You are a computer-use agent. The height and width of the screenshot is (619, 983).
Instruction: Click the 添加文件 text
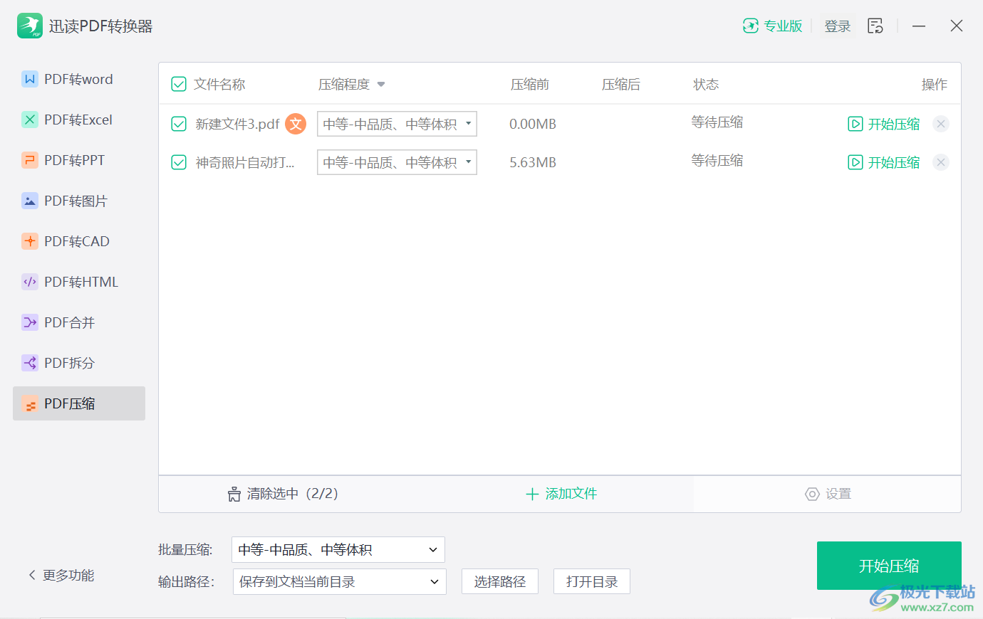pos(571,494)
